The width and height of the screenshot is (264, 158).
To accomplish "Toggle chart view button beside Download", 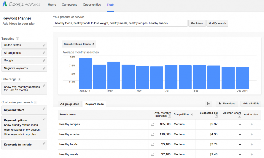I will tap(208, 104).
